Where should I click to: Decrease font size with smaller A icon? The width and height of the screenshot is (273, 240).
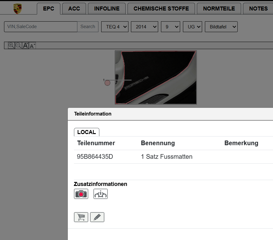click(x=32, y=46)
